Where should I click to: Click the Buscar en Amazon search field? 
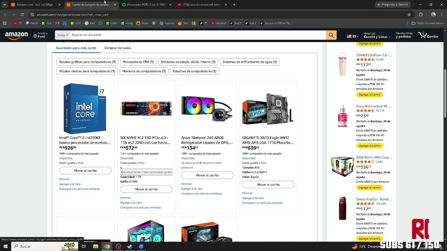[198, 35]
